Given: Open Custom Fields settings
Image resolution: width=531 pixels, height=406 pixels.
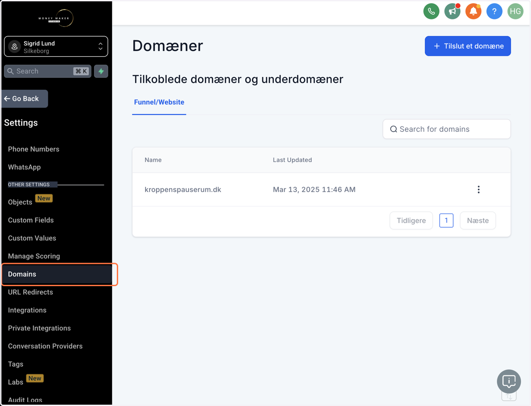Looking at the screenshot, I should coord(31,220).
